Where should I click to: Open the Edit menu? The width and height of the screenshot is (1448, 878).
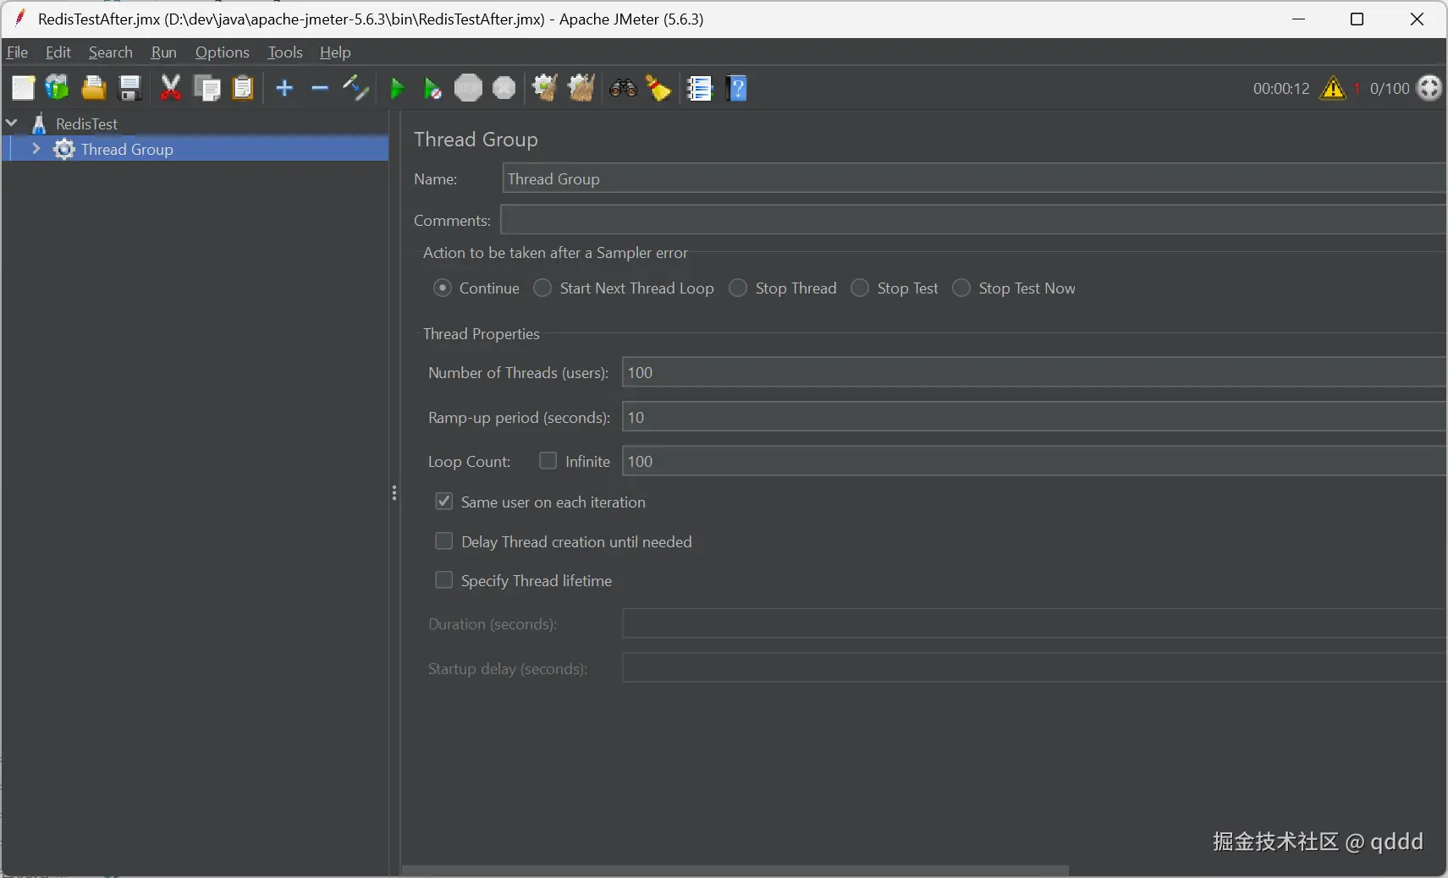tap(58, 52)
